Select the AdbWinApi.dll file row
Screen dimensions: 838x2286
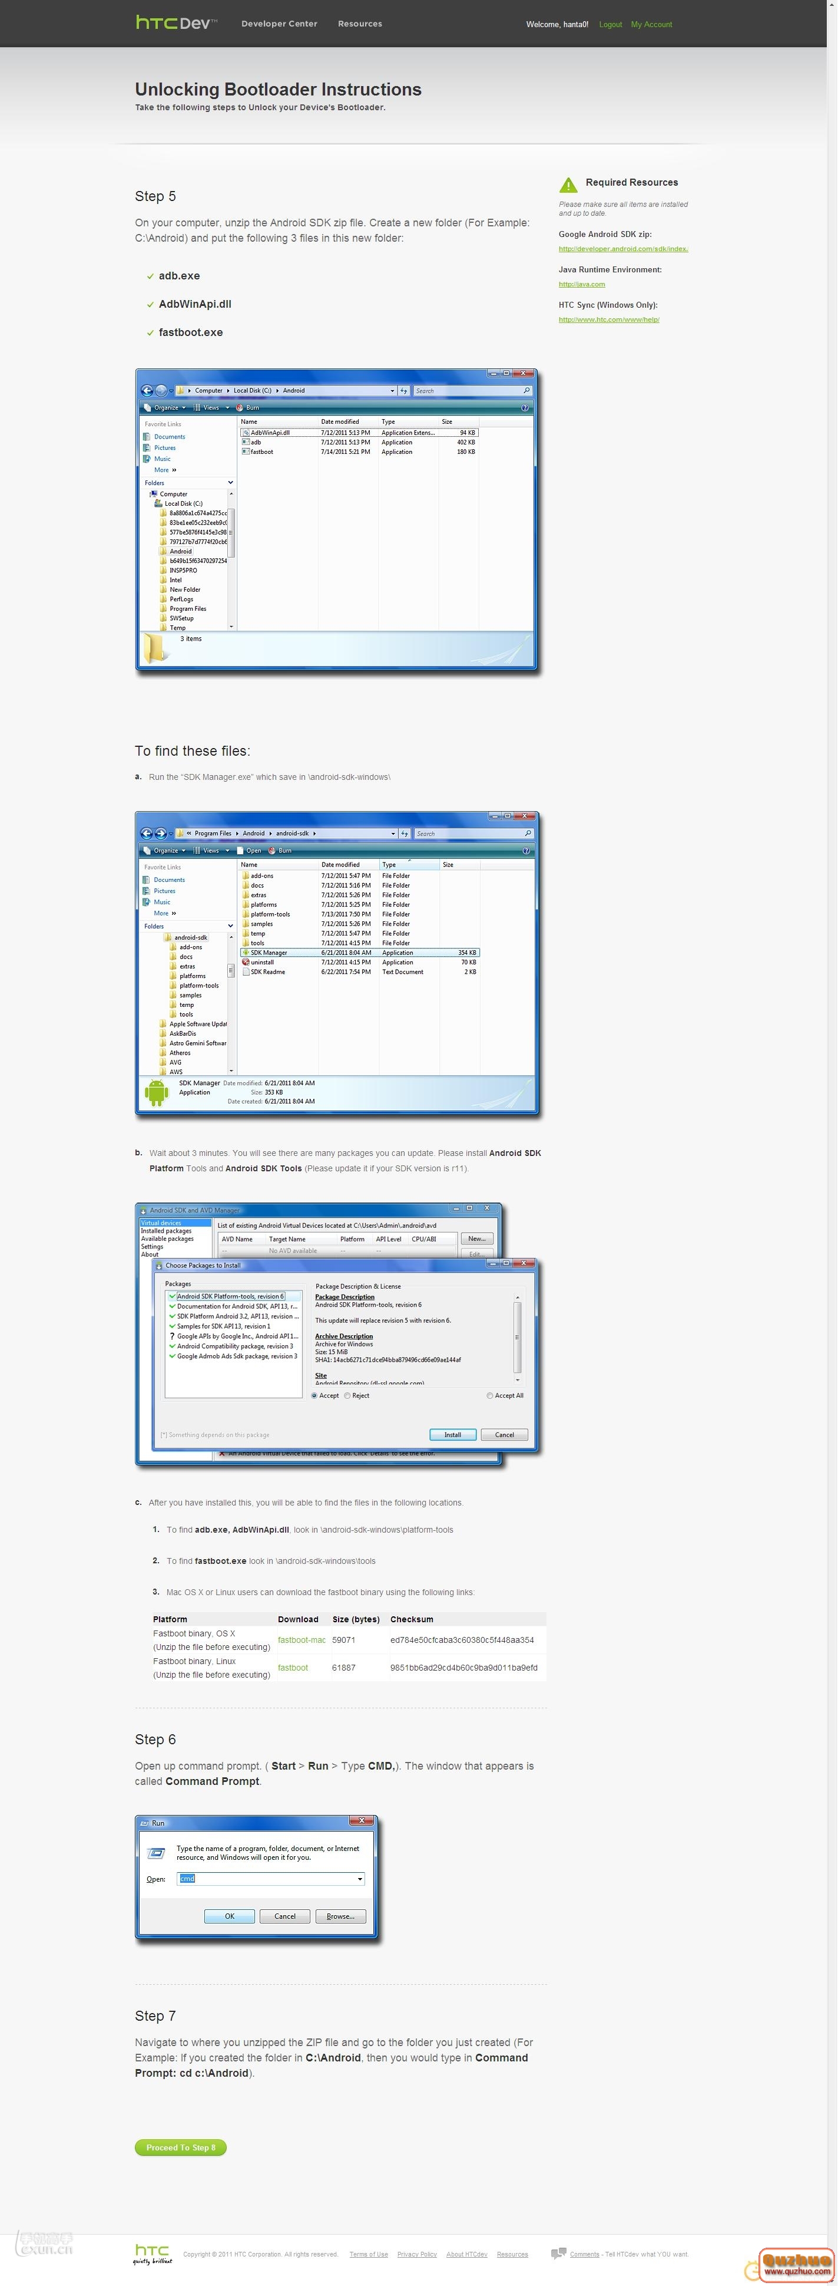(359, 433)
